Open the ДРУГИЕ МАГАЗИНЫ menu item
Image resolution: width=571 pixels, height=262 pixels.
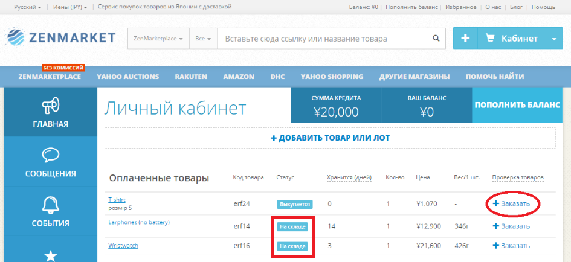415,77
